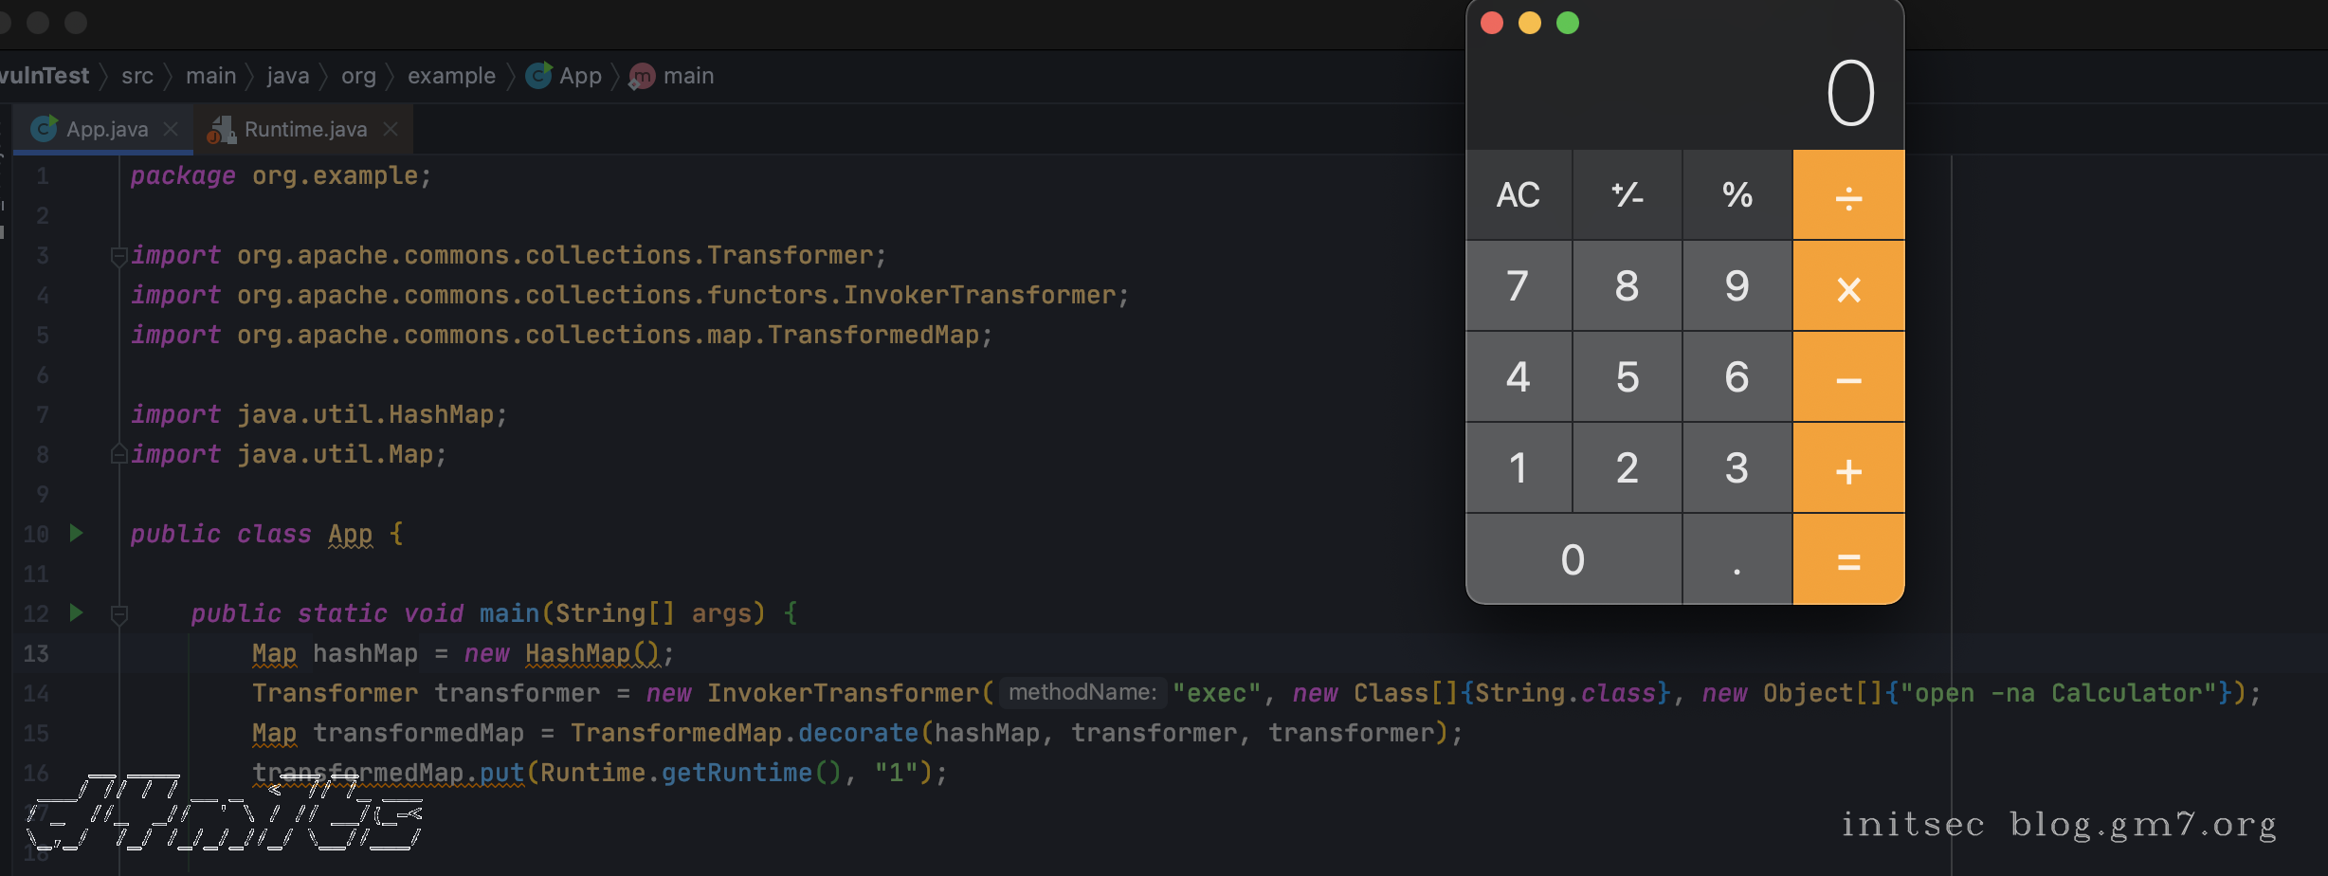
Task: Collapse the main method fold marker
Action: [x=119, y=614]
